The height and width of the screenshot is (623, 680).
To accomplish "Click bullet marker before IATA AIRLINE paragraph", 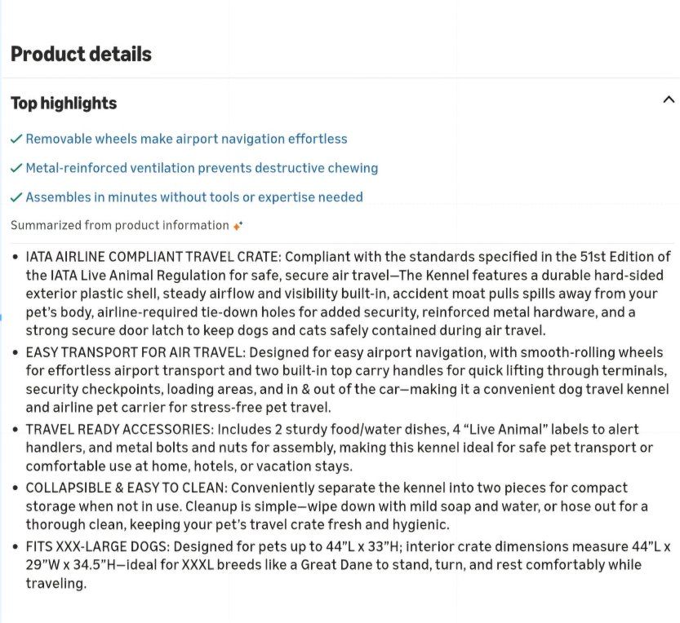I will coord(16,257).
